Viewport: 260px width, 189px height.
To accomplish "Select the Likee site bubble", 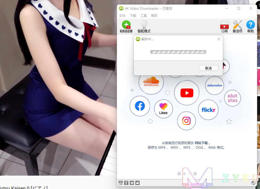I will [x=163, y=109].
